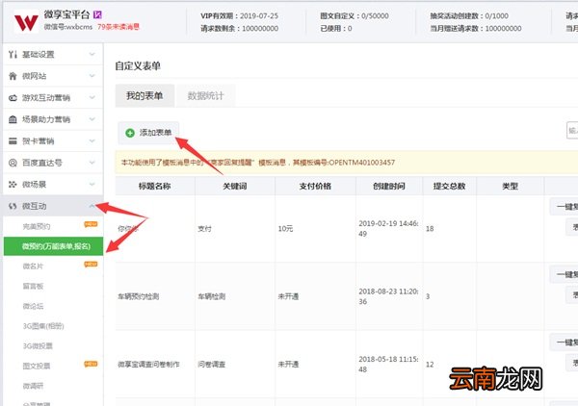Click the 一键复制 button in 车辆预约检测 row
This screenshot has height=406, width=578.
(564, 274)
